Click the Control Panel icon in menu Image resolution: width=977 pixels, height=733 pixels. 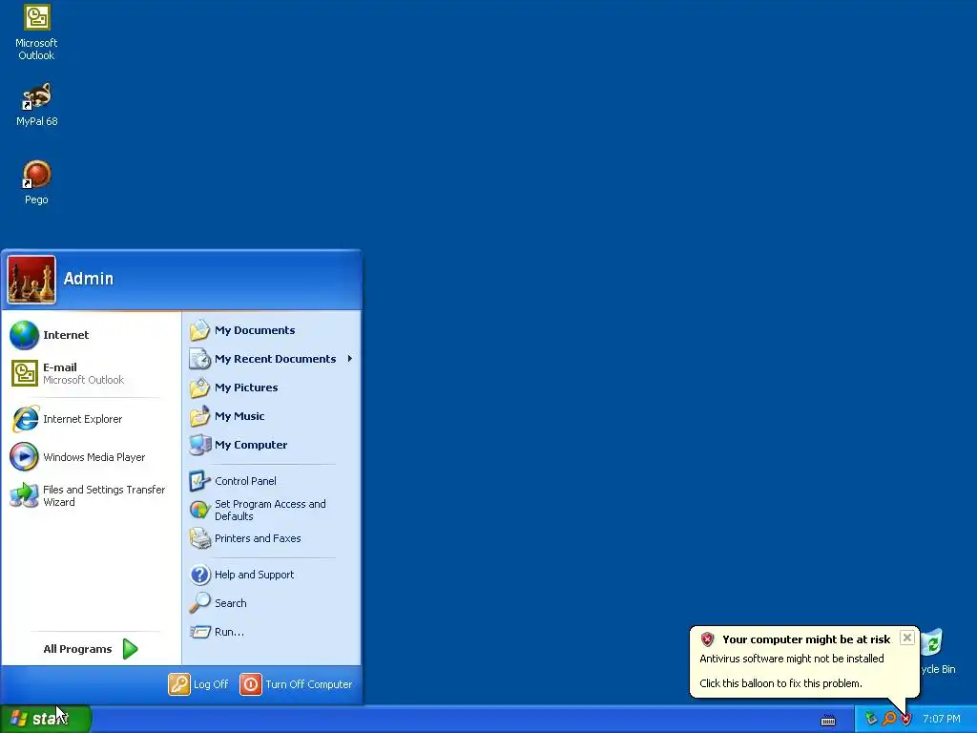click(x=199, y=481)
